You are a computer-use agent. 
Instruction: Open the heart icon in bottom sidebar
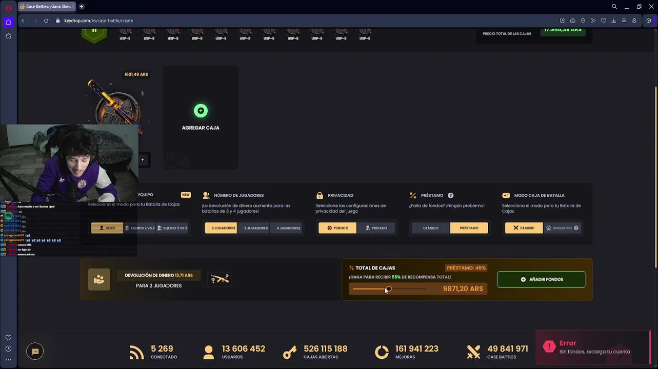click(x=8, y=338)
